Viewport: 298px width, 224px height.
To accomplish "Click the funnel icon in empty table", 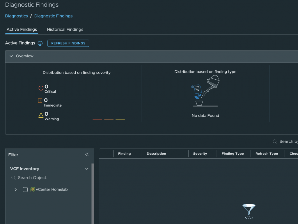I will [x=249, y=210].
